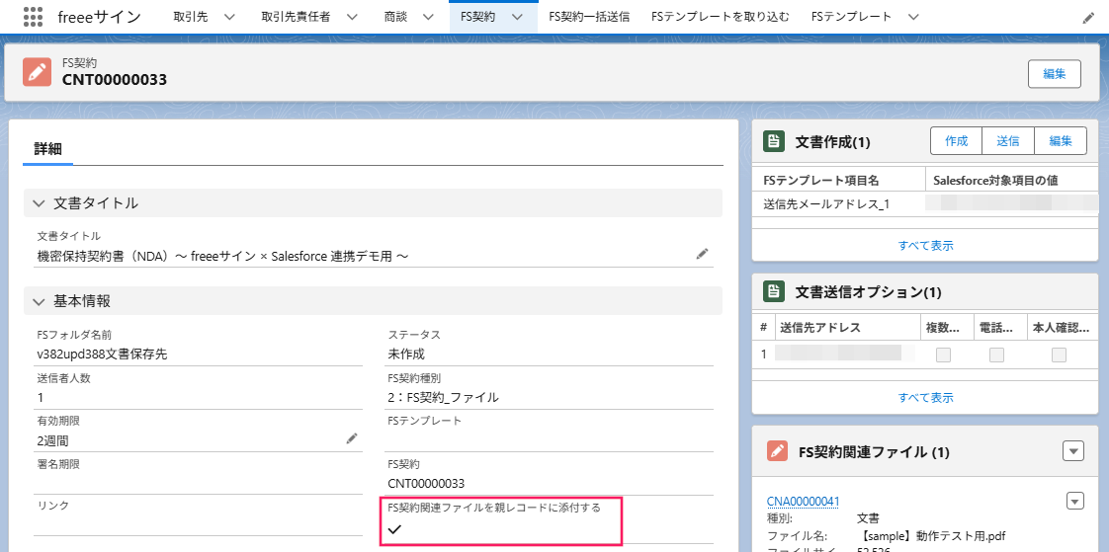Viewport: 1109px width, 552px height.
Task: Click the 本人確認 column header
Action: coord(1061,327)
